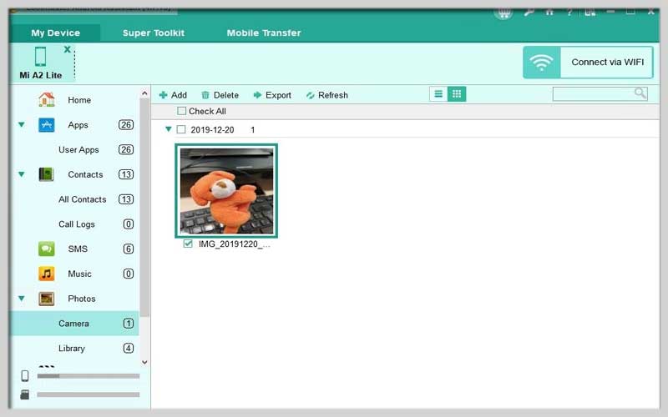Click the SD card storage usage bar

(89, 394)
